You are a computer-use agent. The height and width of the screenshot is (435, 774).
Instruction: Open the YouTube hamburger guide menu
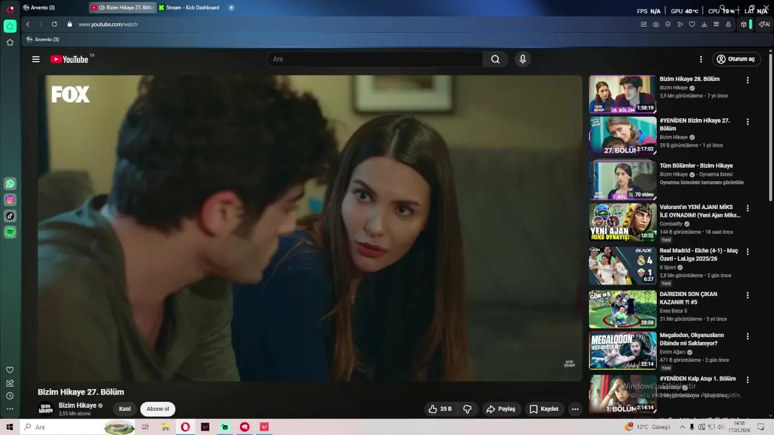click(36, 59)
